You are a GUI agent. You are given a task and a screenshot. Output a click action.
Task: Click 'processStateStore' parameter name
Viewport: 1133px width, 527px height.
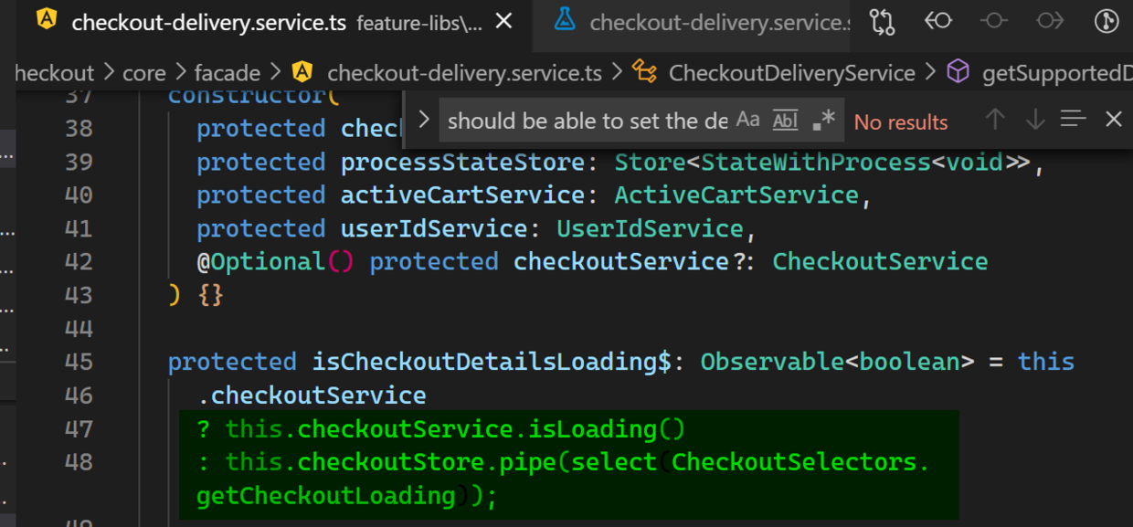click(463, 163)
